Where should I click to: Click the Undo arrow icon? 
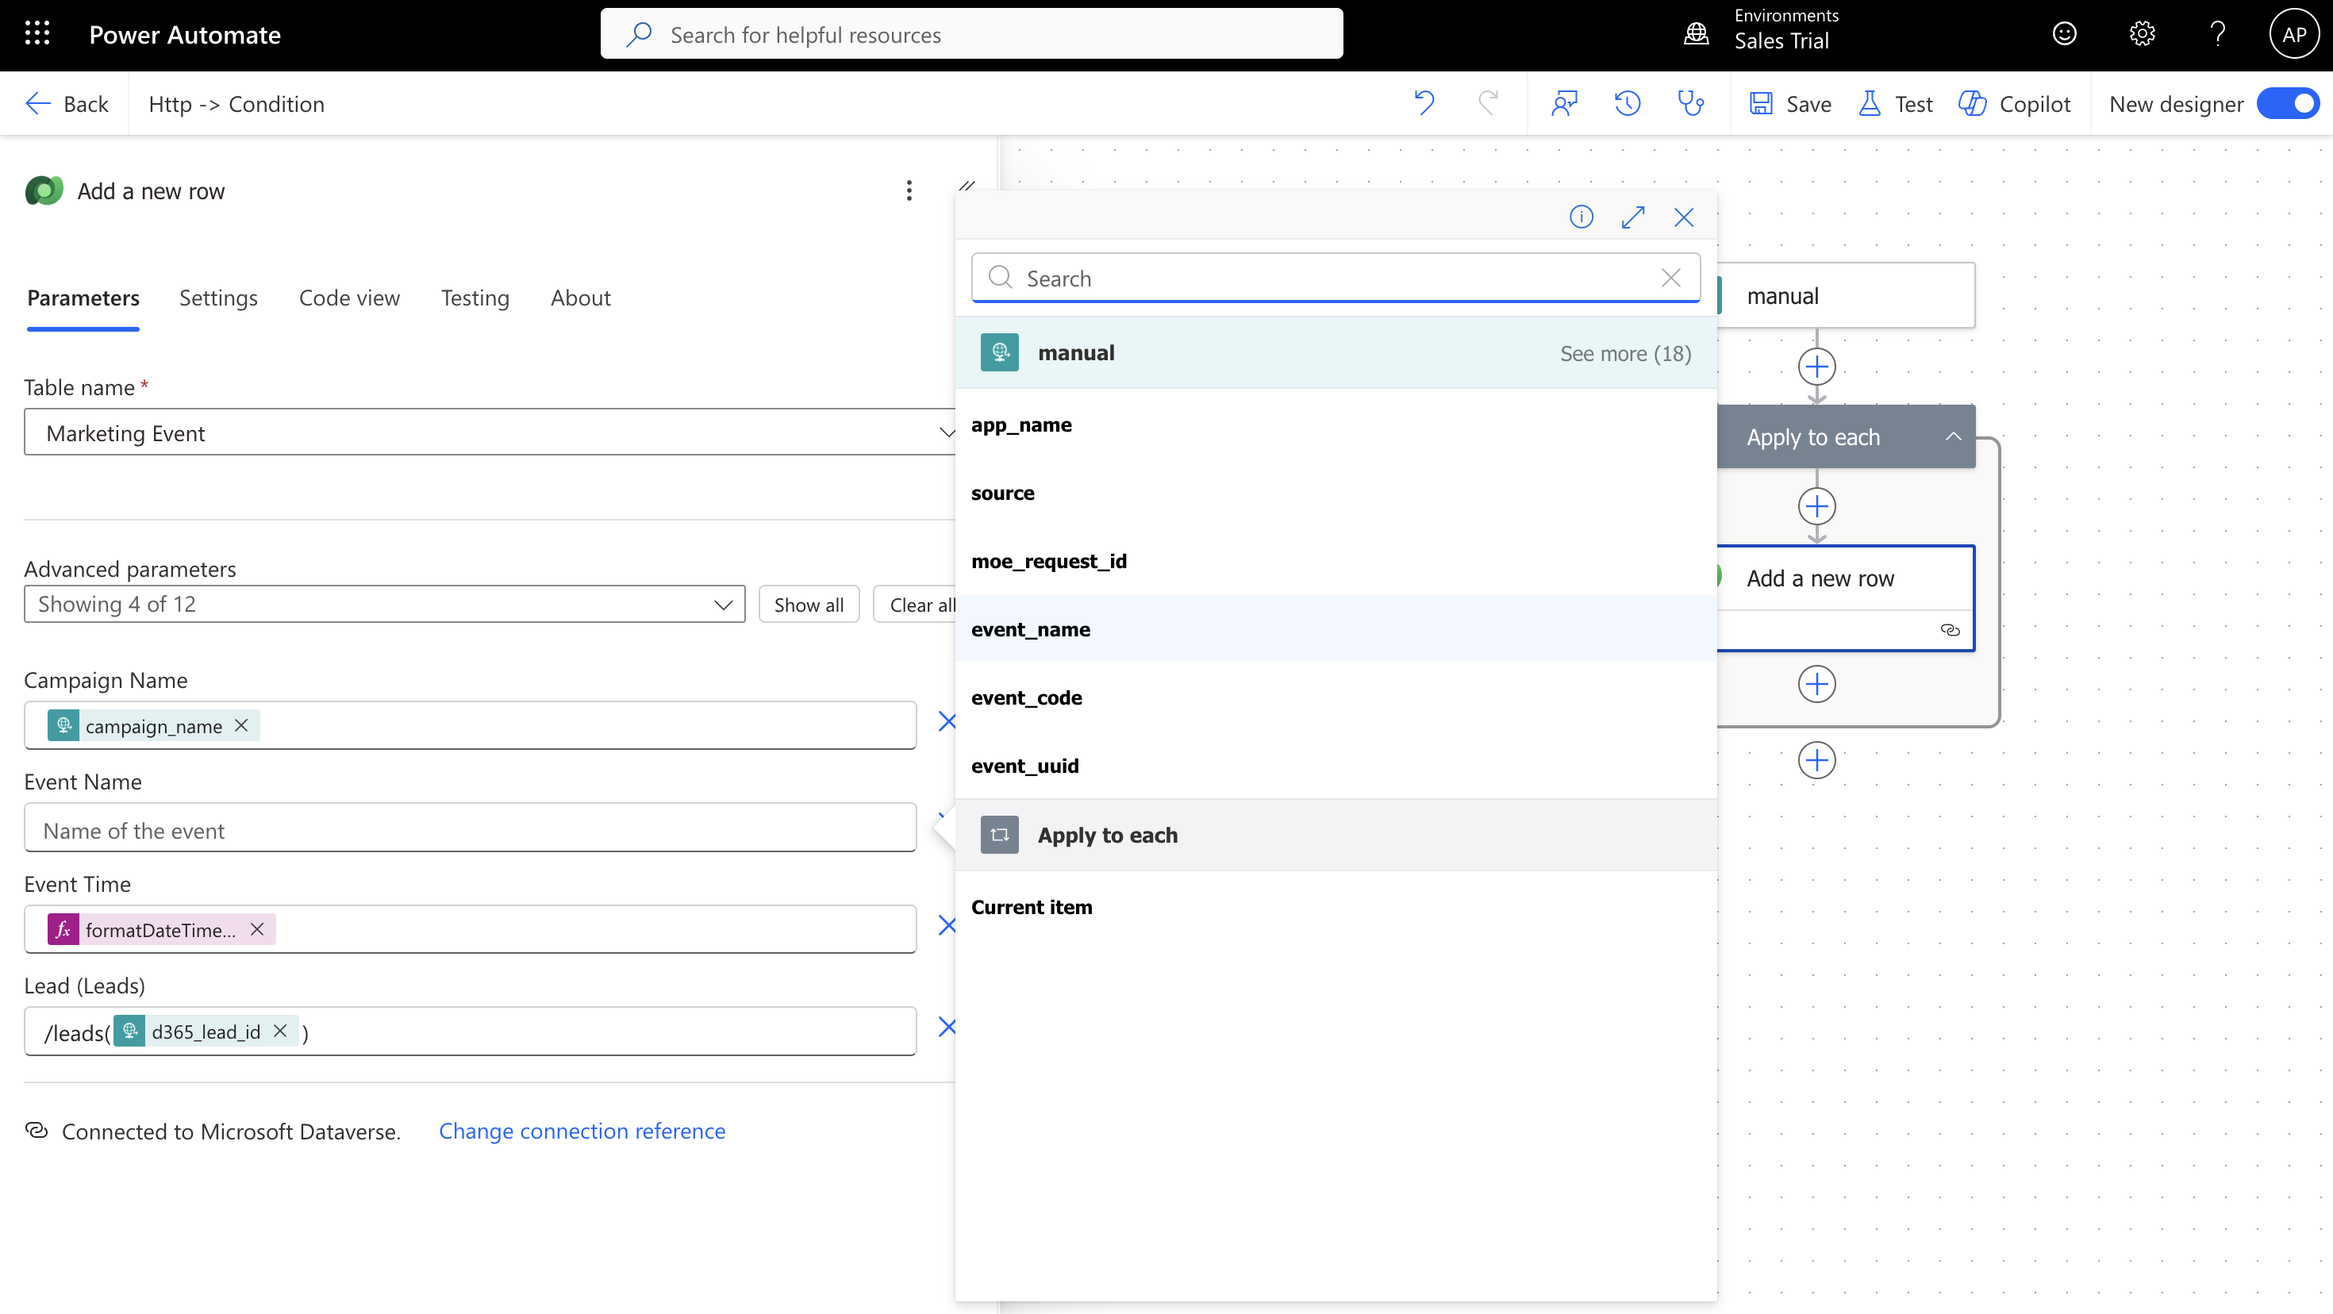pos(1424,103)
